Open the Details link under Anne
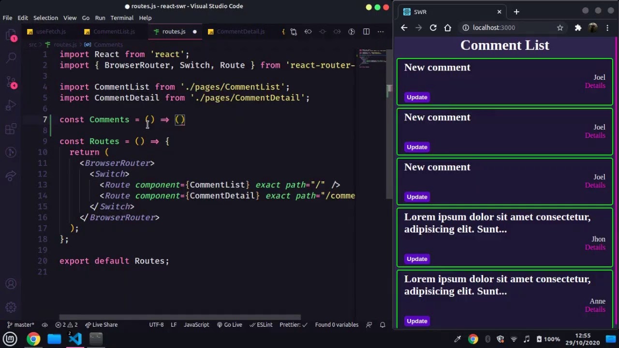 (x=595, y=309)
